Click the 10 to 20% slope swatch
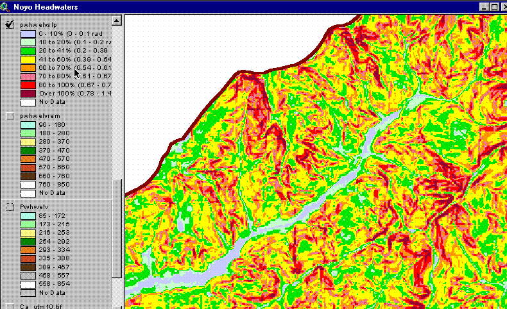The width and height of the screenshot is (507, 309). click(28, 42)
